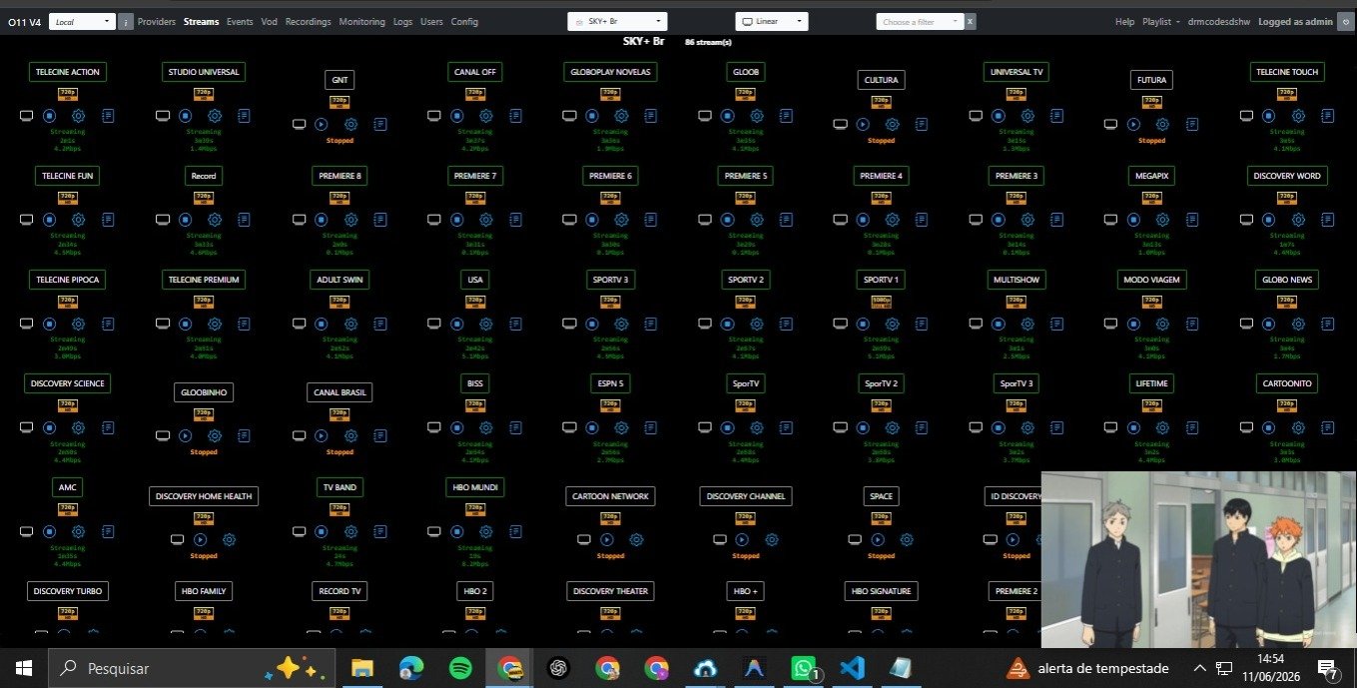Viewport: 1357px width, 688px height.
Task: Stop the MEGAPIX stream
Action: (x=1134, y=220)
